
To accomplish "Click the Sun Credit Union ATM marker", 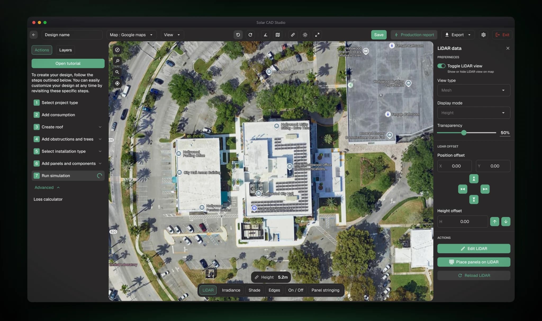I will click(x=254, y=208).
